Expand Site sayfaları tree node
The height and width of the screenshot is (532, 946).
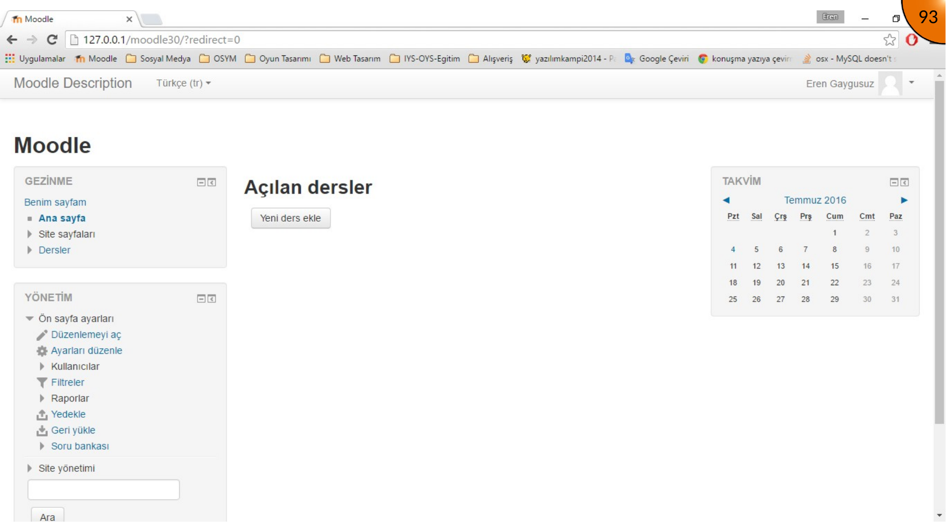click(x=30, y=234)
